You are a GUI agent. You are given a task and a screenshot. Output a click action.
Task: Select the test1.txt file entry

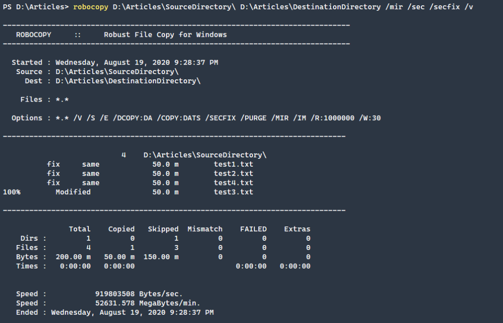tap(234, 164)
